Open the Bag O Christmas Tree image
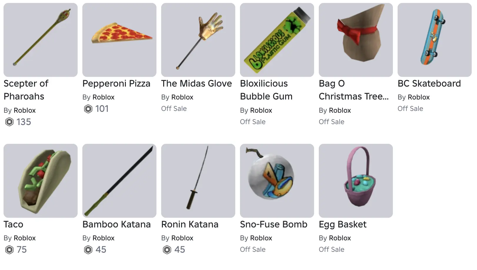The width and height of the screenshot is (477, 270). tap(356, 40)
